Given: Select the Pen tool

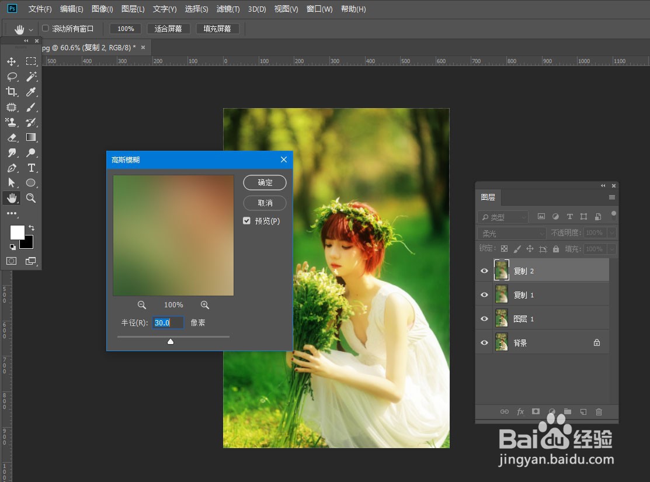Looking at the screenshot, I should tap(12, 168).
